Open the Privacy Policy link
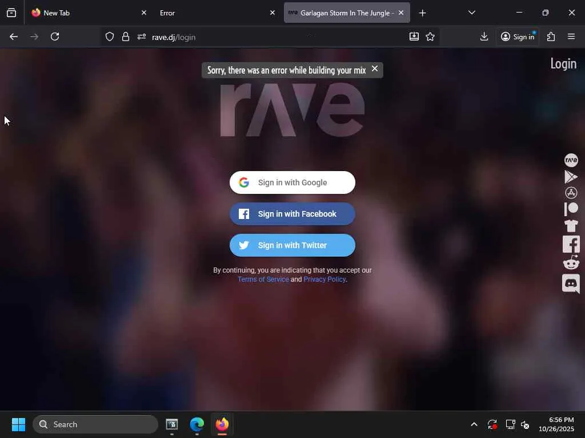 (x=324, y=279)
